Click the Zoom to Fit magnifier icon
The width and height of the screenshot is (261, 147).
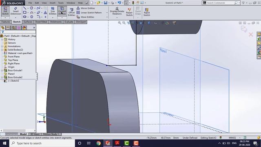[119, 23]
